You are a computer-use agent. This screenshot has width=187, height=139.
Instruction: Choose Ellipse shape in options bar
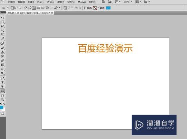(x=43, y=8)
